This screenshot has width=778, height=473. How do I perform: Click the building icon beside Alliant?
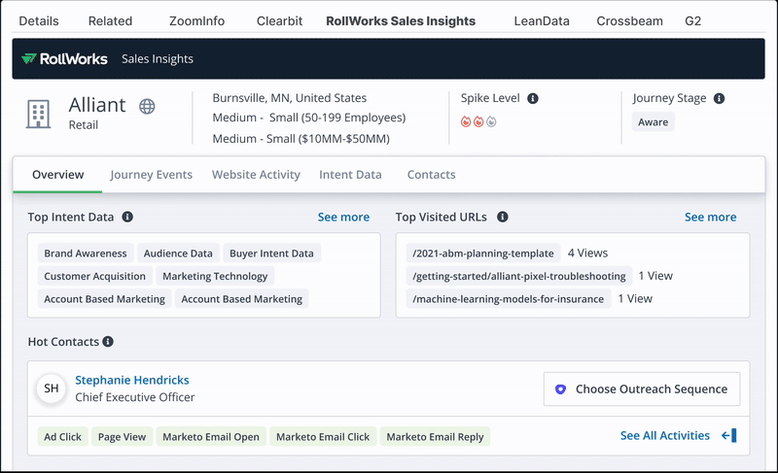tap(38, 114)
